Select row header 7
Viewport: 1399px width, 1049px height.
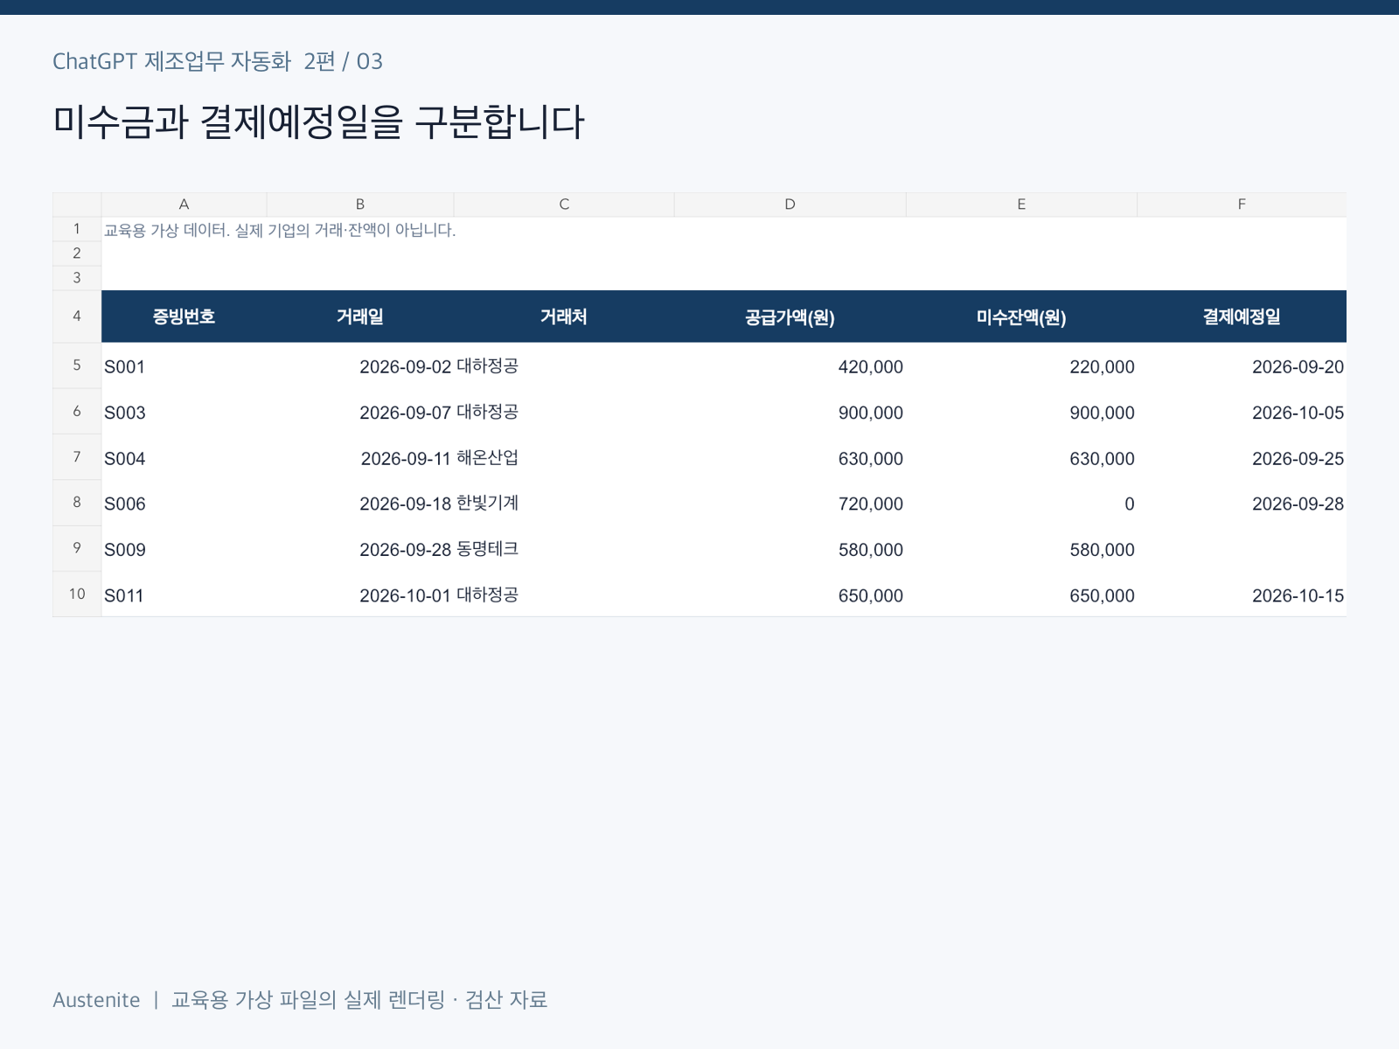tap(77, 457)
